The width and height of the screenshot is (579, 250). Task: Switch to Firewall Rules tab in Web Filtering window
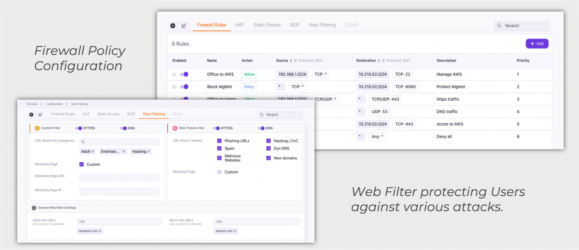pos(63,114)
